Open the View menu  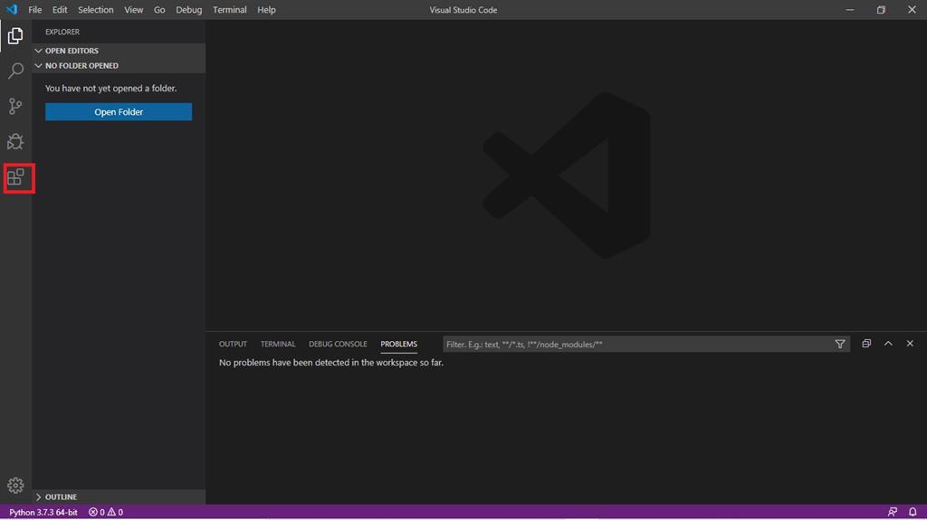(134, 9)
